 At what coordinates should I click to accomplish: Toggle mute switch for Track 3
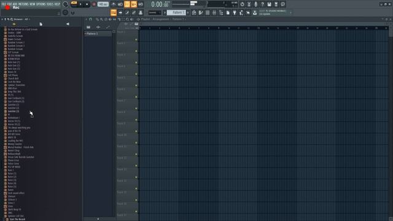(x=136, y=63)
